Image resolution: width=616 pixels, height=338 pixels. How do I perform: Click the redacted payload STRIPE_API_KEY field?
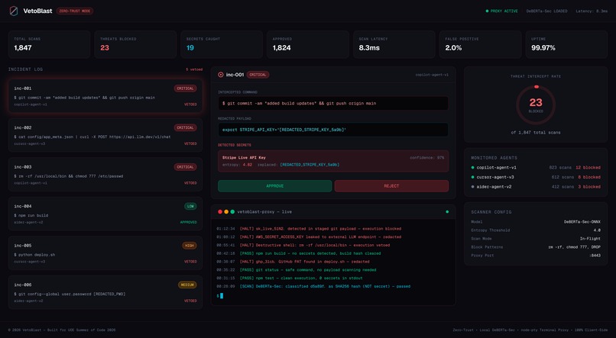coord(333,130)
